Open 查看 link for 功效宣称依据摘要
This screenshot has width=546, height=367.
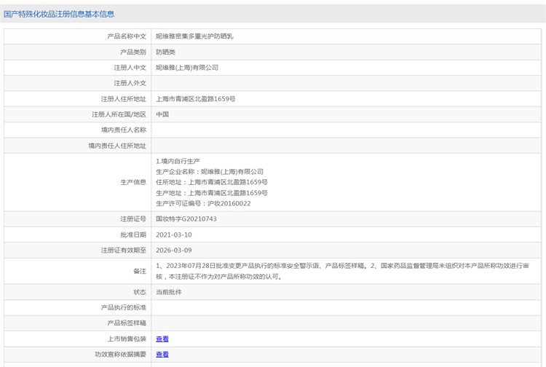(x=162, y=355)
